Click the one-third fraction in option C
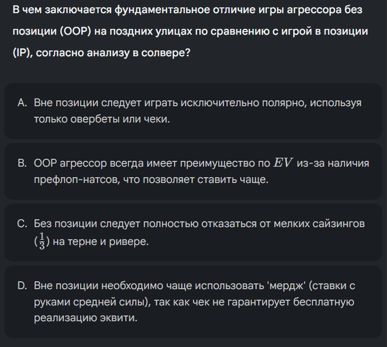Image resolution: width=387 pixels, height=347 pixels. (x=42, y=241)
